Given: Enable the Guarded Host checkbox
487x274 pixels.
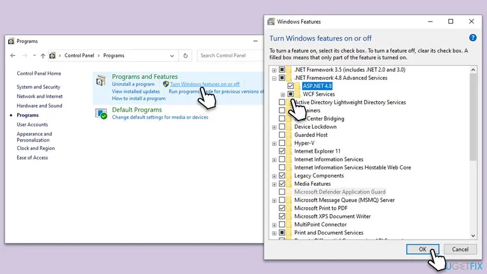Looking at the screenshot, I should click(282, 135).
